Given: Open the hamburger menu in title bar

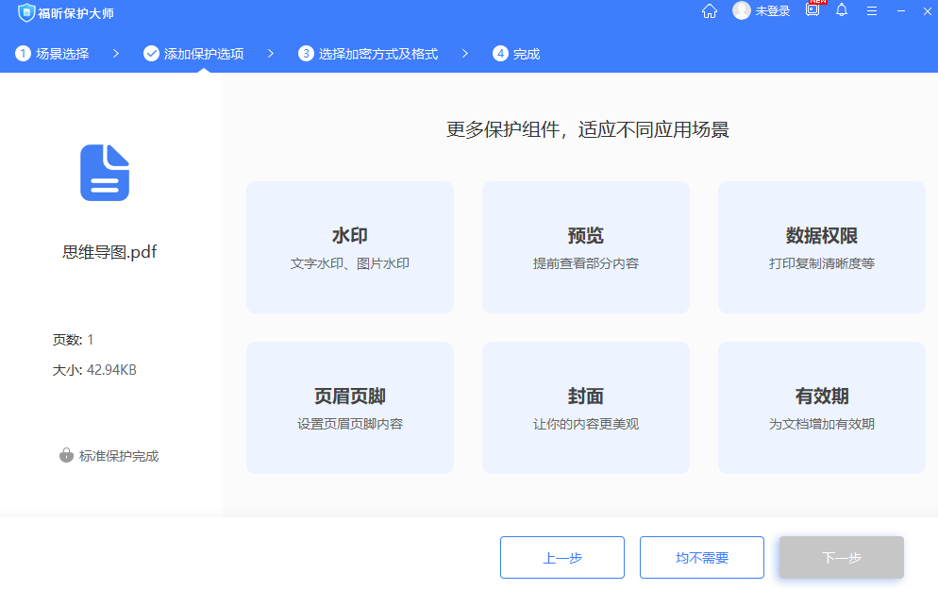Looking at the screenshot, I should pos(872,11).
